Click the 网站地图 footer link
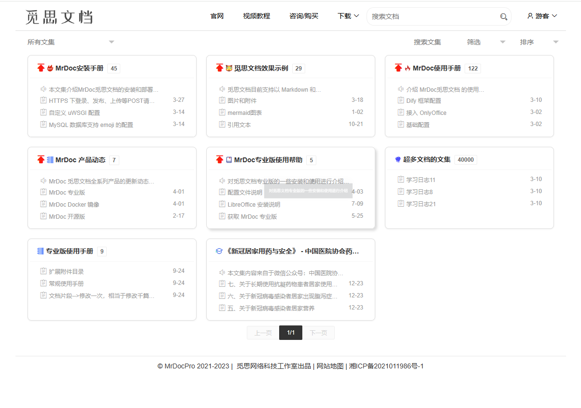This screenshot has height=408, width=581. [x=330, y=366]
